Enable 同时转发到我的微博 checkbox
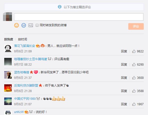148x115 pixels. [x=37, y=25]
